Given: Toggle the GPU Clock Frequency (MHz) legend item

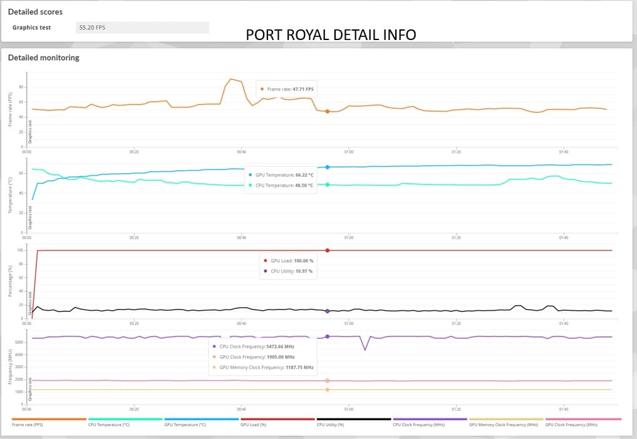Looking at the screenshot, I should [583, 422].
